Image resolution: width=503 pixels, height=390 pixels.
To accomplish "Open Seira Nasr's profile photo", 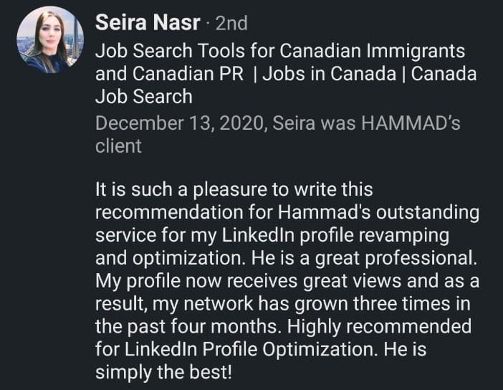I will [x=50, y=40].
